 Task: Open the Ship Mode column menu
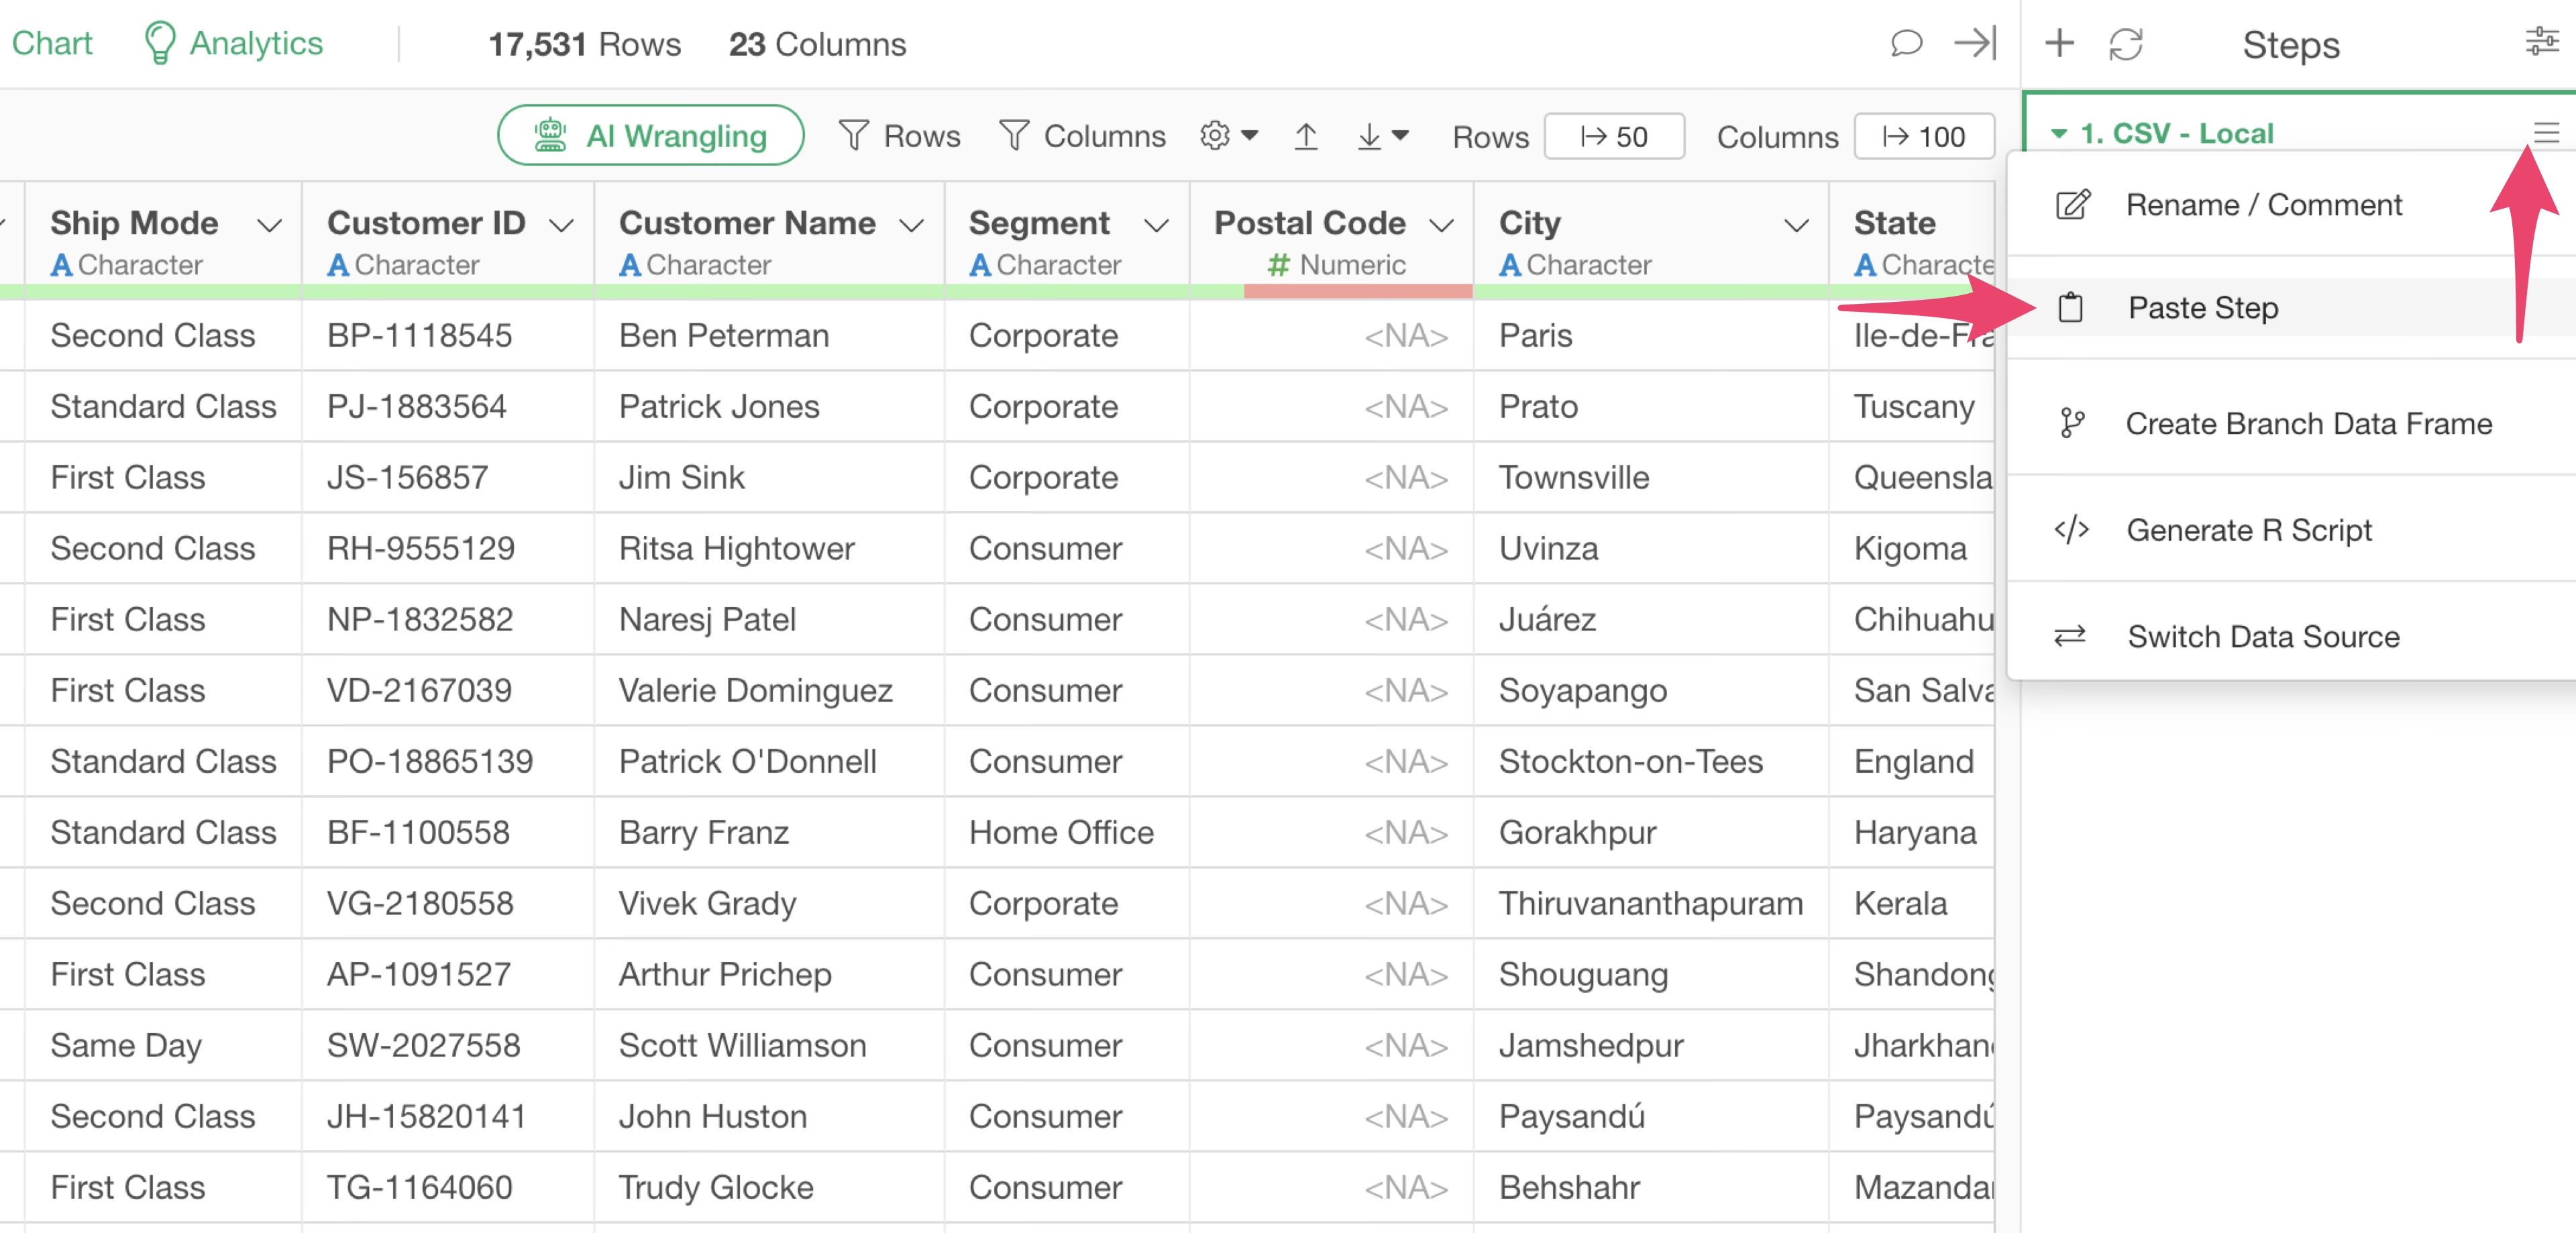[269, 225]
